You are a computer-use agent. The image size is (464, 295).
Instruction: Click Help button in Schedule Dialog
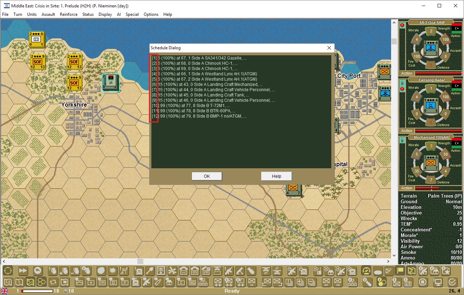pos(276,176)
